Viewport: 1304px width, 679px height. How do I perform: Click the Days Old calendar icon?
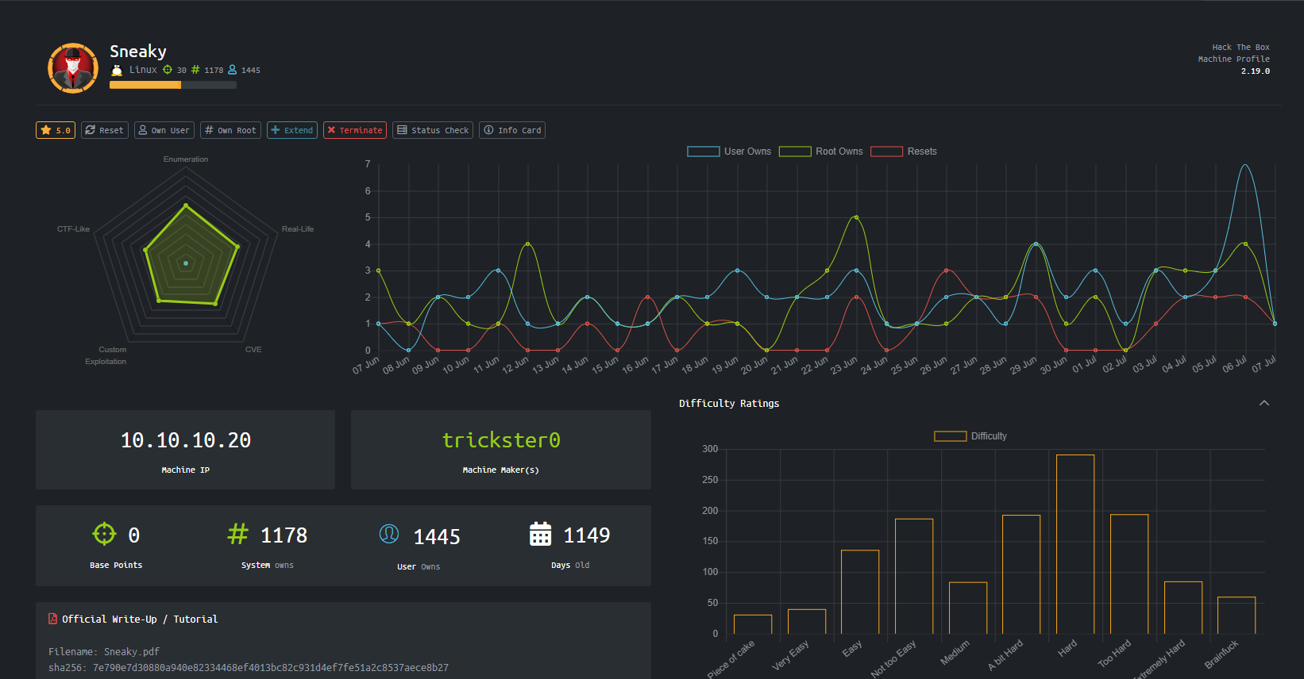pos(540,534)
